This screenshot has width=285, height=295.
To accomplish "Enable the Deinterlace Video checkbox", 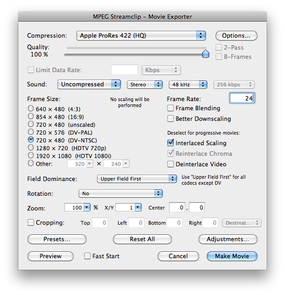I will (171, 164).
